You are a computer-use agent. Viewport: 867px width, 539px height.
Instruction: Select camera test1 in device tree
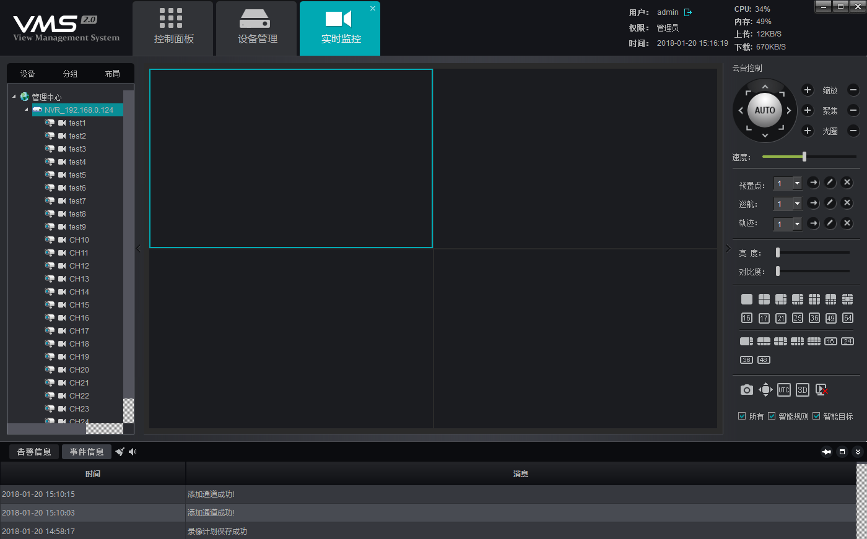click(x=77, y=123)
